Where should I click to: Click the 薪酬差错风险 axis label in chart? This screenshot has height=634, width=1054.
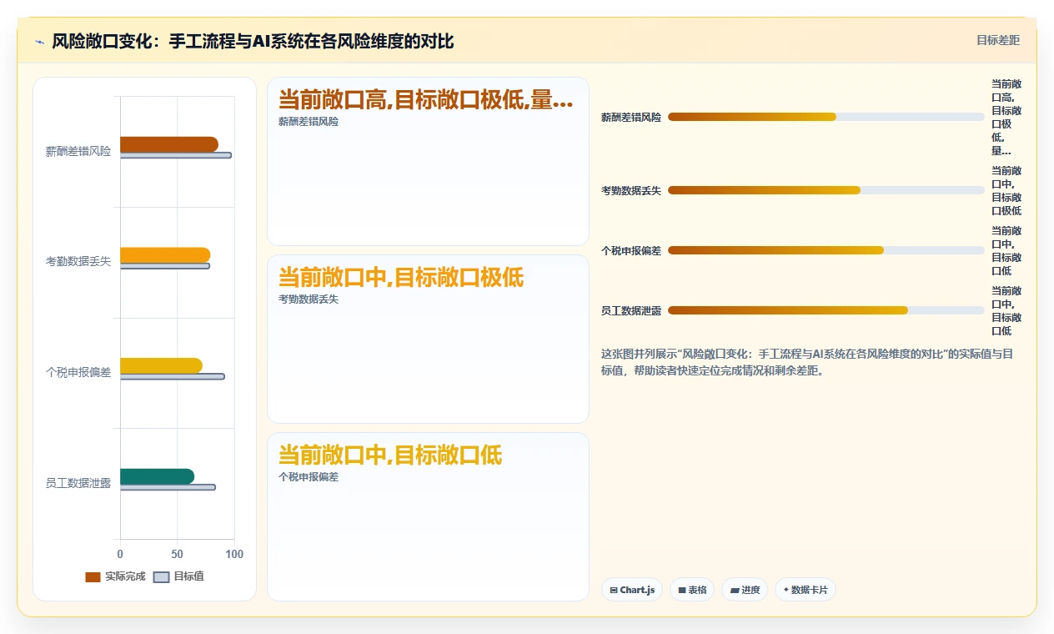pyautogui.click(x=78, y=152)
